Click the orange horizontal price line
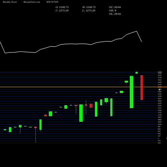This screenshot has height=167, width=167. [x=83, y=87]
